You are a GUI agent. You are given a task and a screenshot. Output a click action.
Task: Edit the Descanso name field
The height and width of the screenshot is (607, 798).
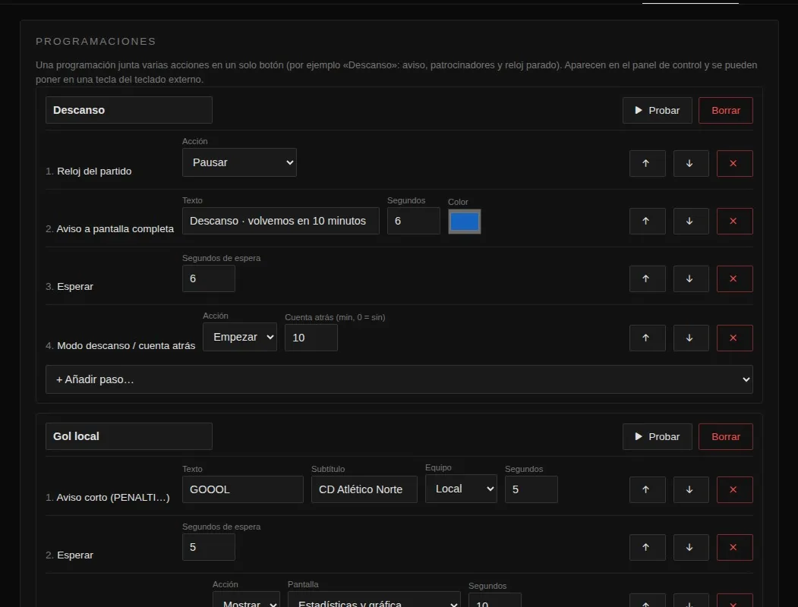click(129, 110)
